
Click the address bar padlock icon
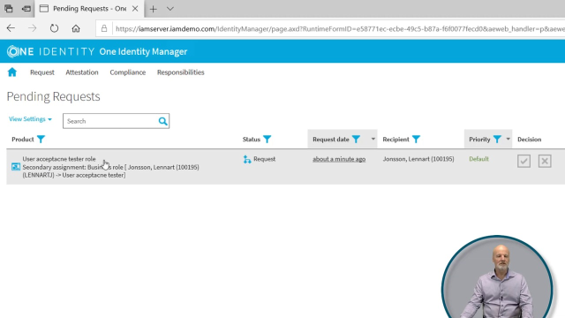click(x=104, y=28)
